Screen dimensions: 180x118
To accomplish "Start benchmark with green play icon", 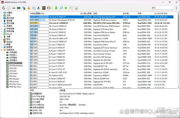I will click(66, 8).
